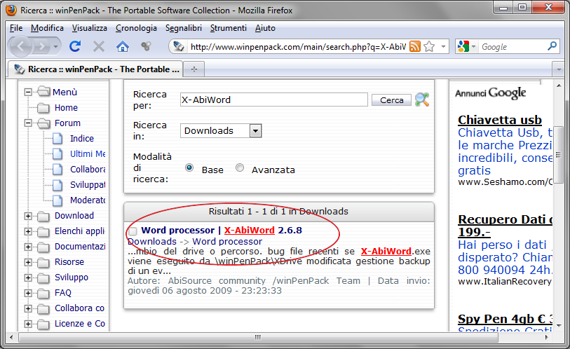Expand the Risorse tree node
The height and width of the screenshot is (349, 570).
(28, 262)
